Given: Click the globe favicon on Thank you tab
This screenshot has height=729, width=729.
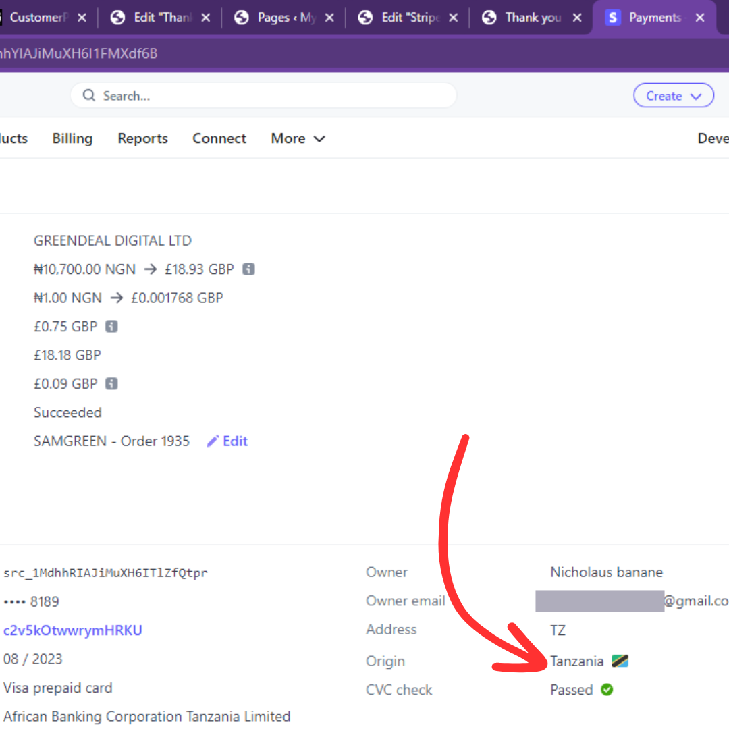Looking at the screenshot, I should click(489, 18).
